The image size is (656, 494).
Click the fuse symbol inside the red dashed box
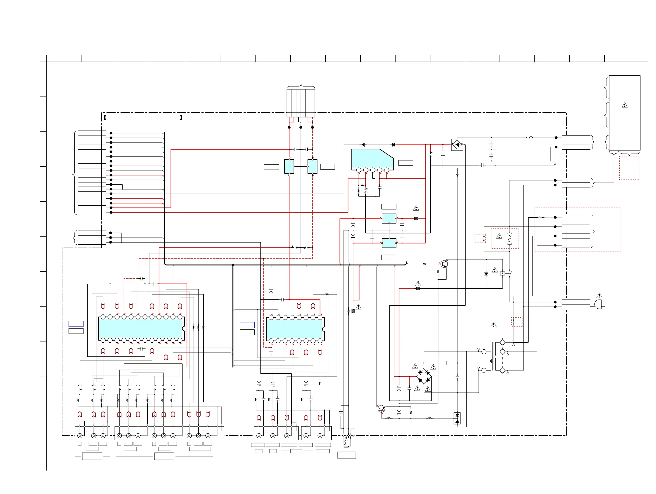click(x=510, y=238)
